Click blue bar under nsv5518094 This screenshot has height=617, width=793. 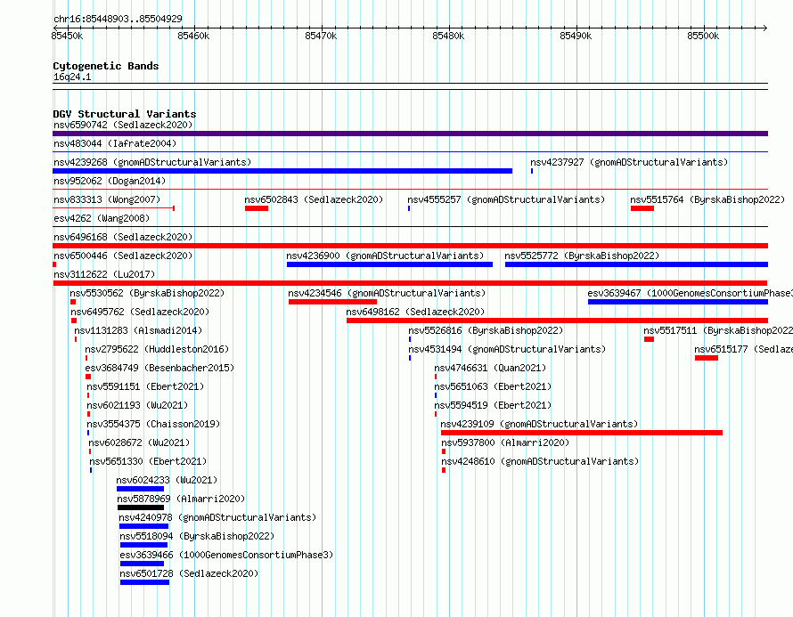143,545
